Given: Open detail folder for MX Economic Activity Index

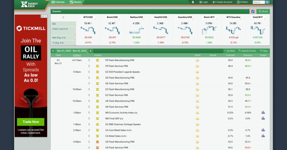Looking at the screenshot, I should [197, 113].
